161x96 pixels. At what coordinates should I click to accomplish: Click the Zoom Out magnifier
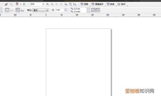pyautogui.click(x=52, y=4)
